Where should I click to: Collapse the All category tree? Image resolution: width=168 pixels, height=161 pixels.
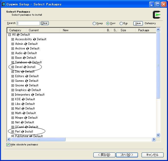click(10, 35)
